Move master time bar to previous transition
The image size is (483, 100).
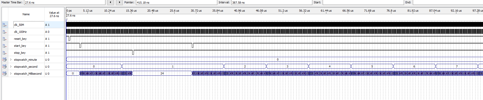coord(111,2)
